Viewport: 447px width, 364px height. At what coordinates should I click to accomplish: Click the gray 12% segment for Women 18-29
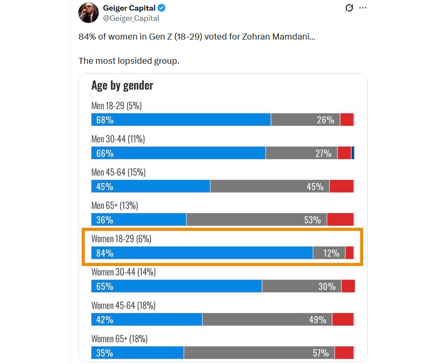click(x=329, y=253)
